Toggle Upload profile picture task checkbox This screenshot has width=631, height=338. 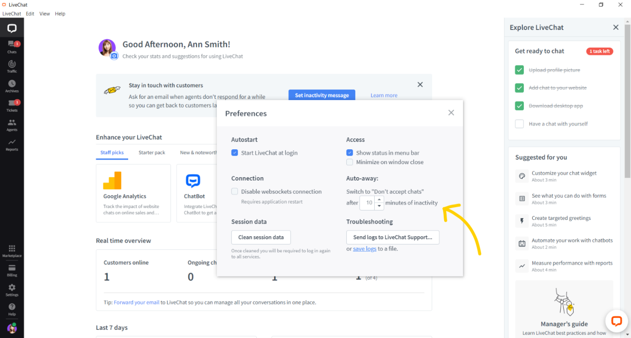point(520,70)
